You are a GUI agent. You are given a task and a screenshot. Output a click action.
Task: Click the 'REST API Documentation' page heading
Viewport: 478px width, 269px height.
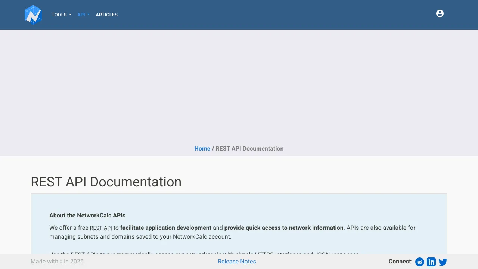pos(106,182)
